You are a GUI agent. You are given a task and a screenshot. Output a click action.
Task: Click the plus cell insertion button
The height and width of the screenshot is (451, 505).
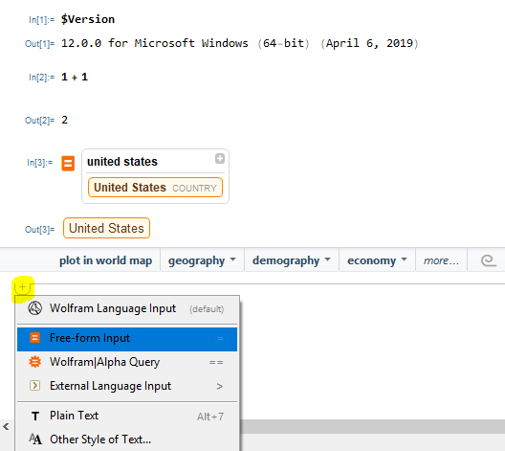point(23,287)
